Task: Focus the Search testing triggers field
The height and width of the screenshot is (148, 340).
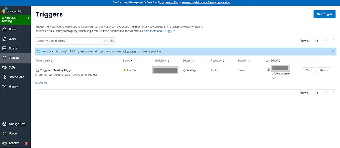Action: click(x=68, y=41)
